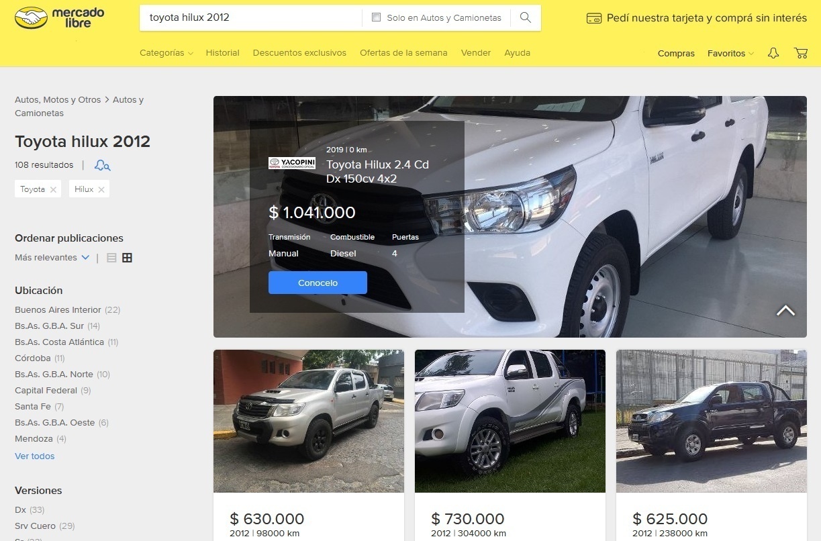Remove the Hilux filter tag
This screenshot has width=821, height=541.
tap(101, 190)
